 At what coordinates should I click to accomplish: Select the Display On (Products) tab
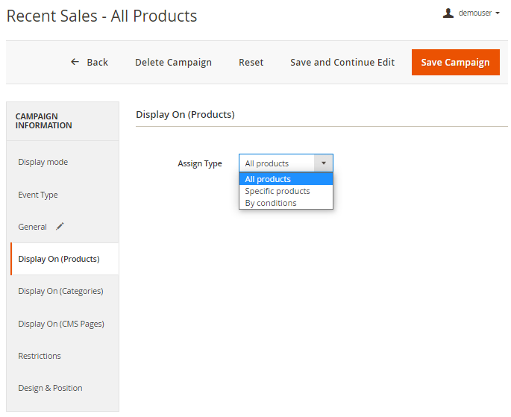point(59,259)
